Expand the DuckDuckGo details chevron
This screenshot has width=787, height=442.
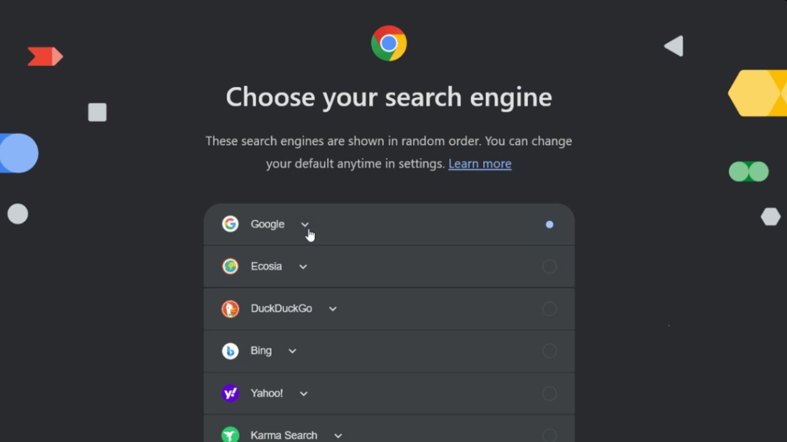point(333,309)
